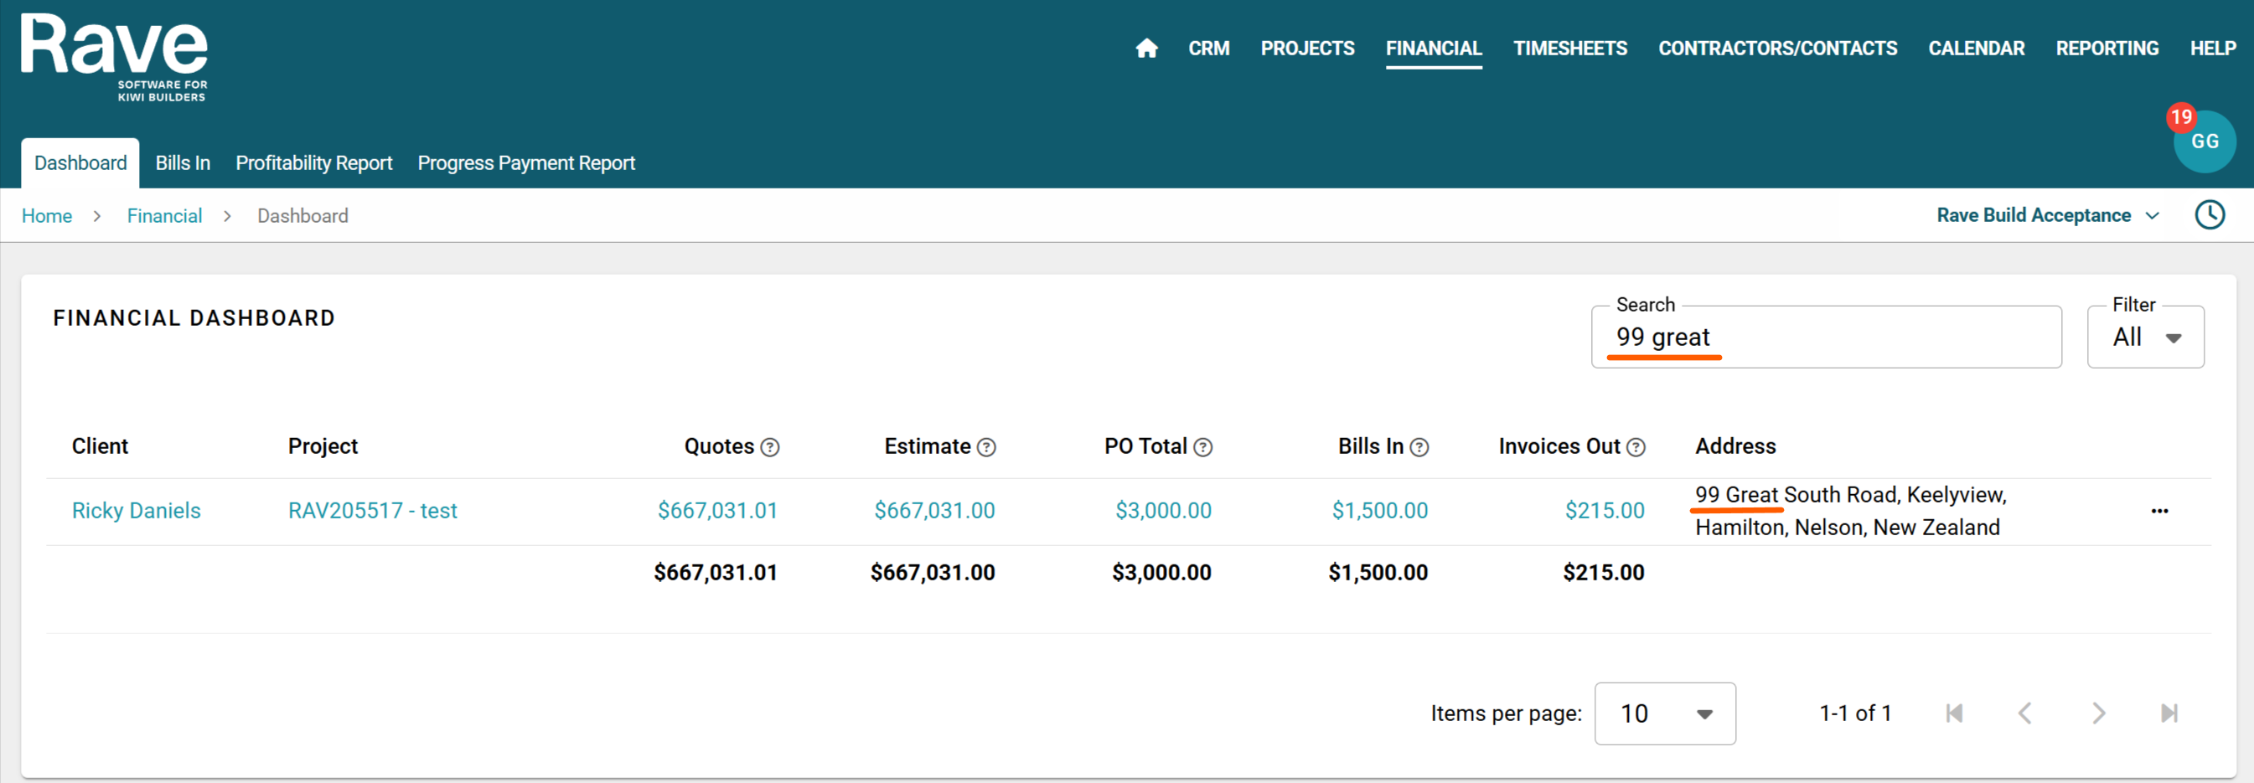Open project RAV205517 - test link

[x=373, y=511]
